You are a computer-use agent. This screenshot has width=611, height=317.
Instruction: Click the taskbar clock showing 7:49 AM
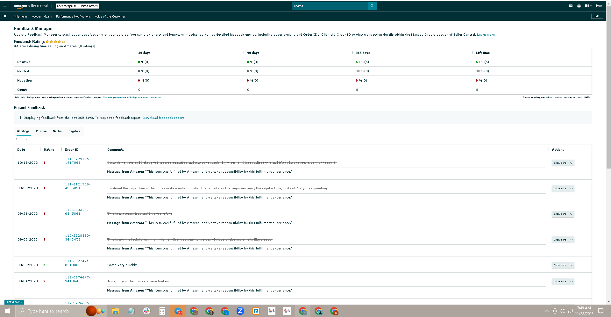[584, 311]
